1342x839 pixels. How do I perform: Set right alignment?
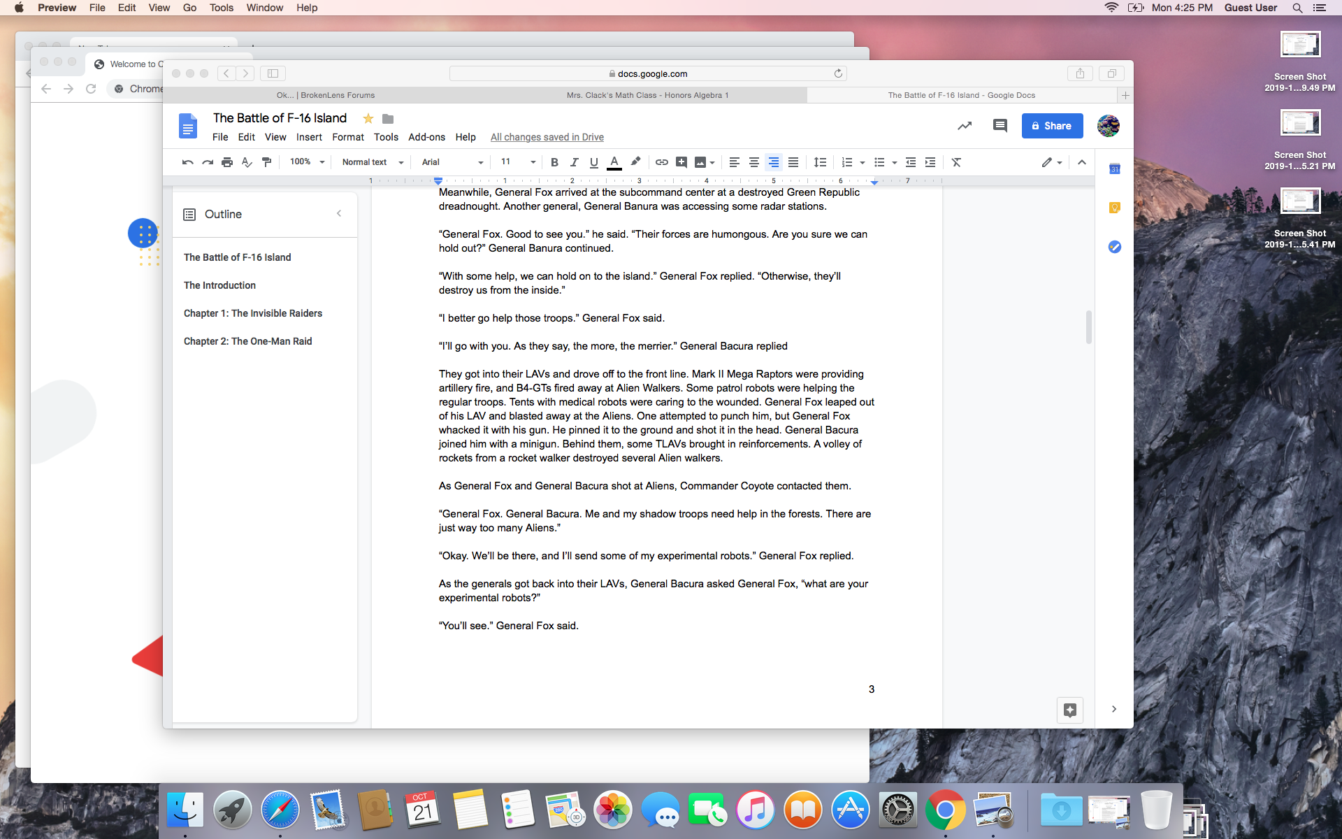coord(773,162)
